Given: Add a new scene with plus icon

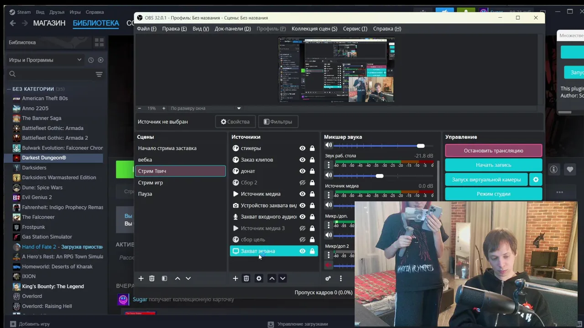Looking at the screenshot, I should click(141, 278).
